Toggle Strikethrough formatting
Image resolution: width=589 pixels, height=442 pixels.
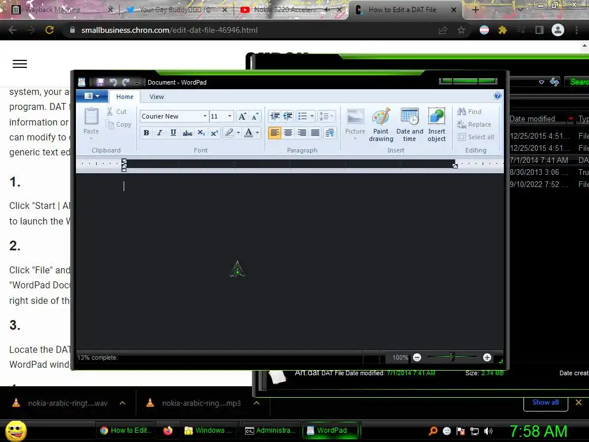click(x=187, y=133)
